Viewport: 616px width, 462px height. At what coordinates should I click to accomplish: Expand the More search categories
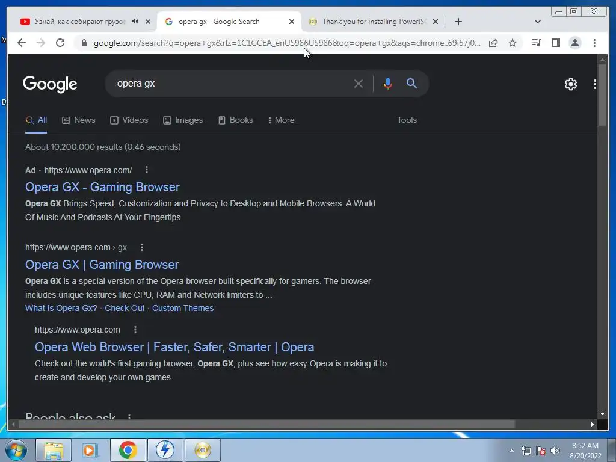[x=282, y=120]
